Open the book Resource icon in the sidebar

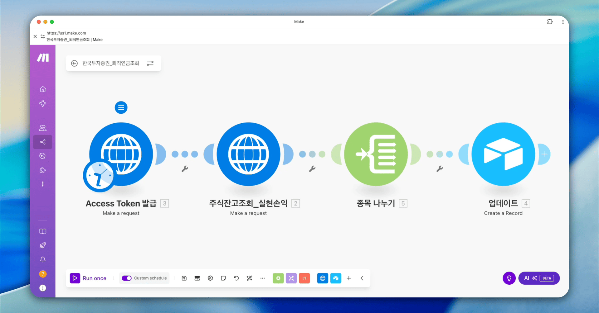pos(43,231)
